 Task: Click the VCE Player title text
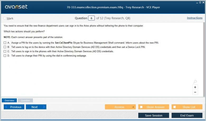pyautogui.click(x=113, y=7)
